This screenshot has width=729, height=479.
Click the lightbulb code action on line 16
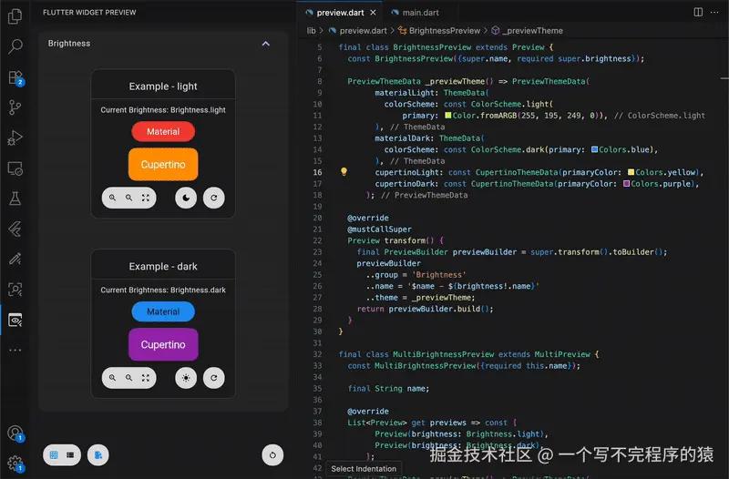pyautogui.click(x=344, y=172)
